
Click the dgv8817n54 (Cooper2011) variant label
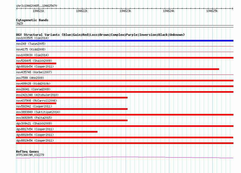(x=35, y=129)
